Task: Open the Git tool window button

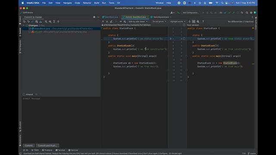Action: coord(26,150)
